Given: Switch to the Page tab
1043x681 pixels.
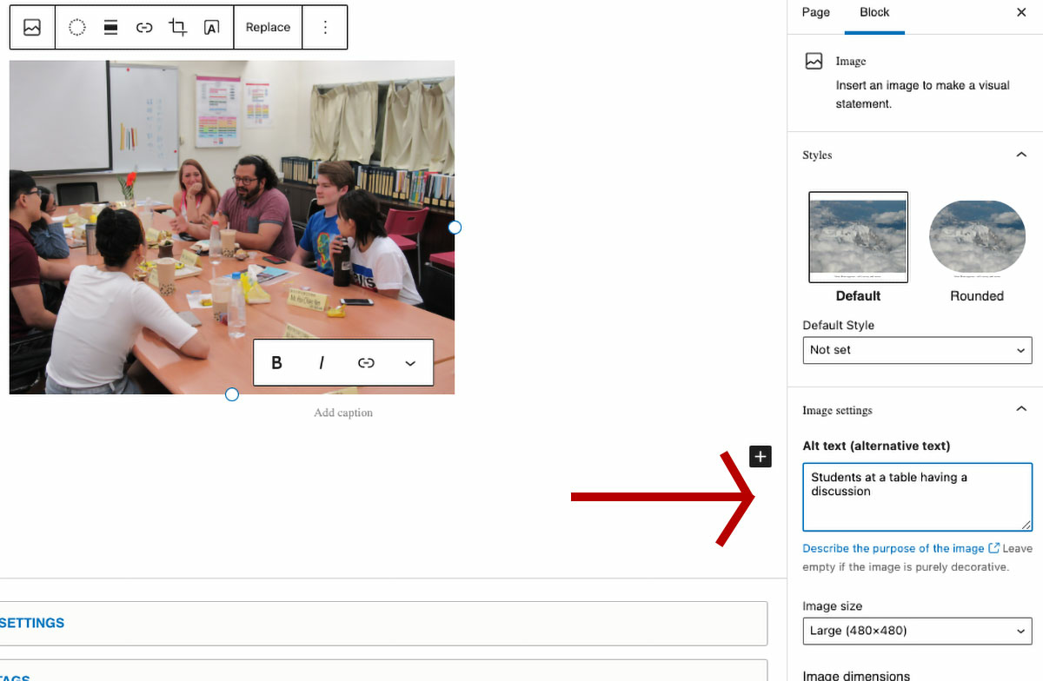Looking at the screenshot, I should pyautogui.click(x=815, y=12).
